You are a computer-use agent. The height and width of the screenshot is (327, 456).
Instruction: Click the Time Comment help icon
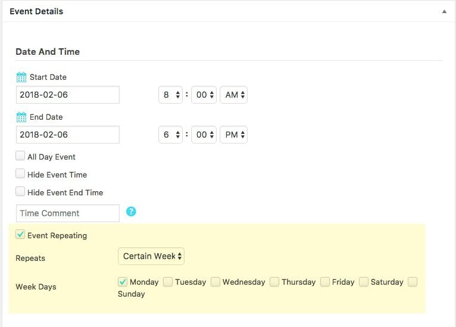131,211
